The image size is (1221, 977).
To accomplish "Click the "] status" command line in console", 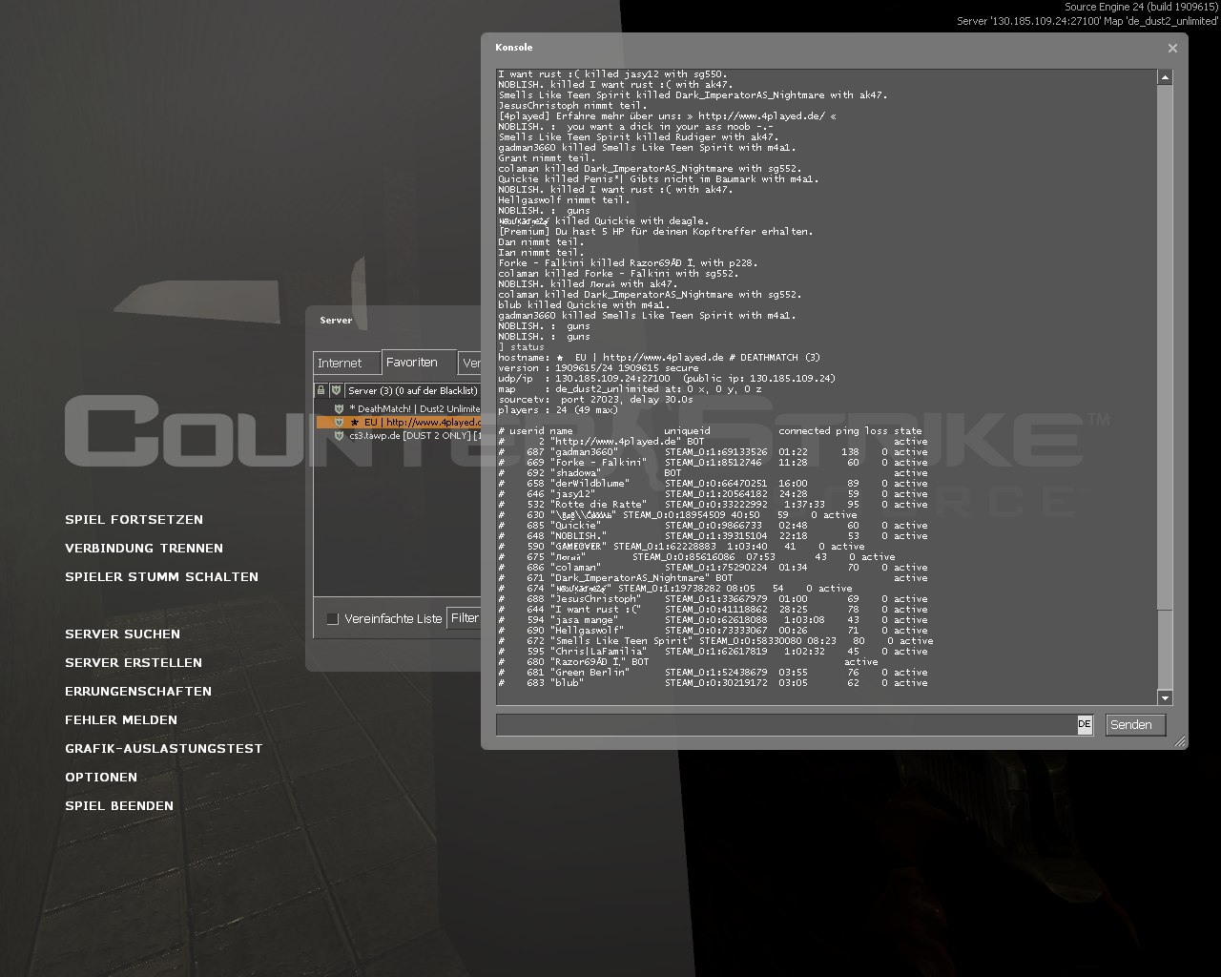I will [x=521, y=347].
